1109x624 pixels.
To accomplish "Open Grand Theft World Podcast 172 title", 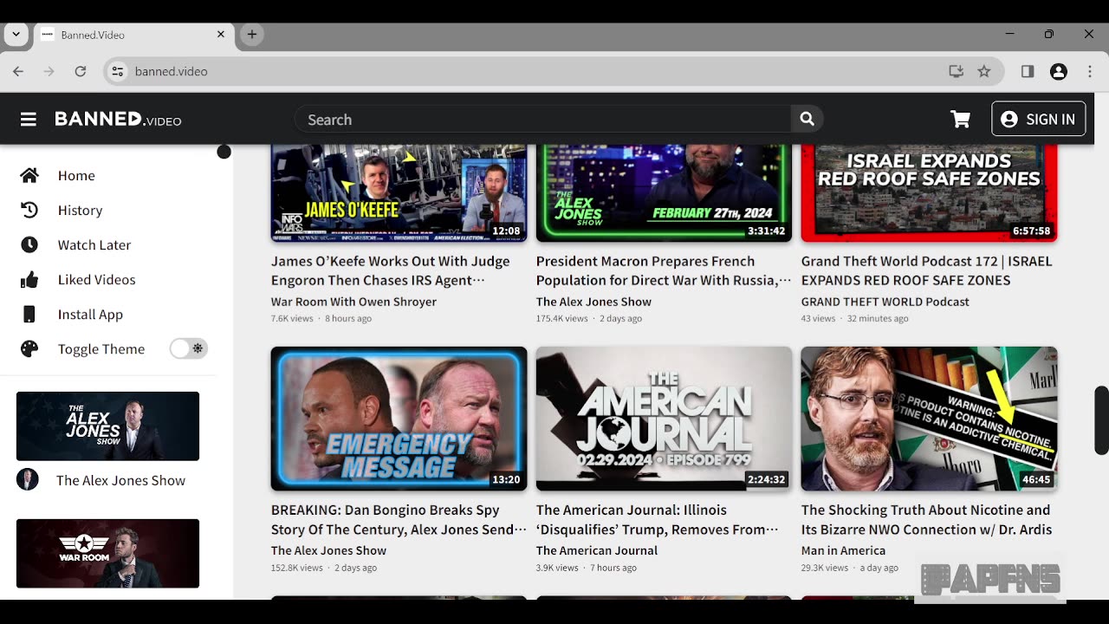I will (927, 270).
